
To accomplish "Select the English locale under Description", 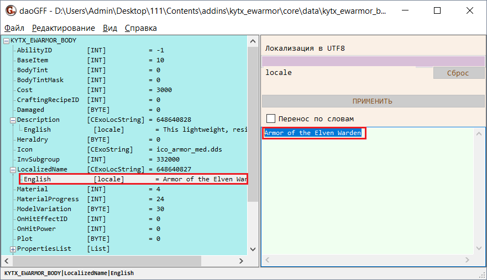I will (x=135, y=130).
